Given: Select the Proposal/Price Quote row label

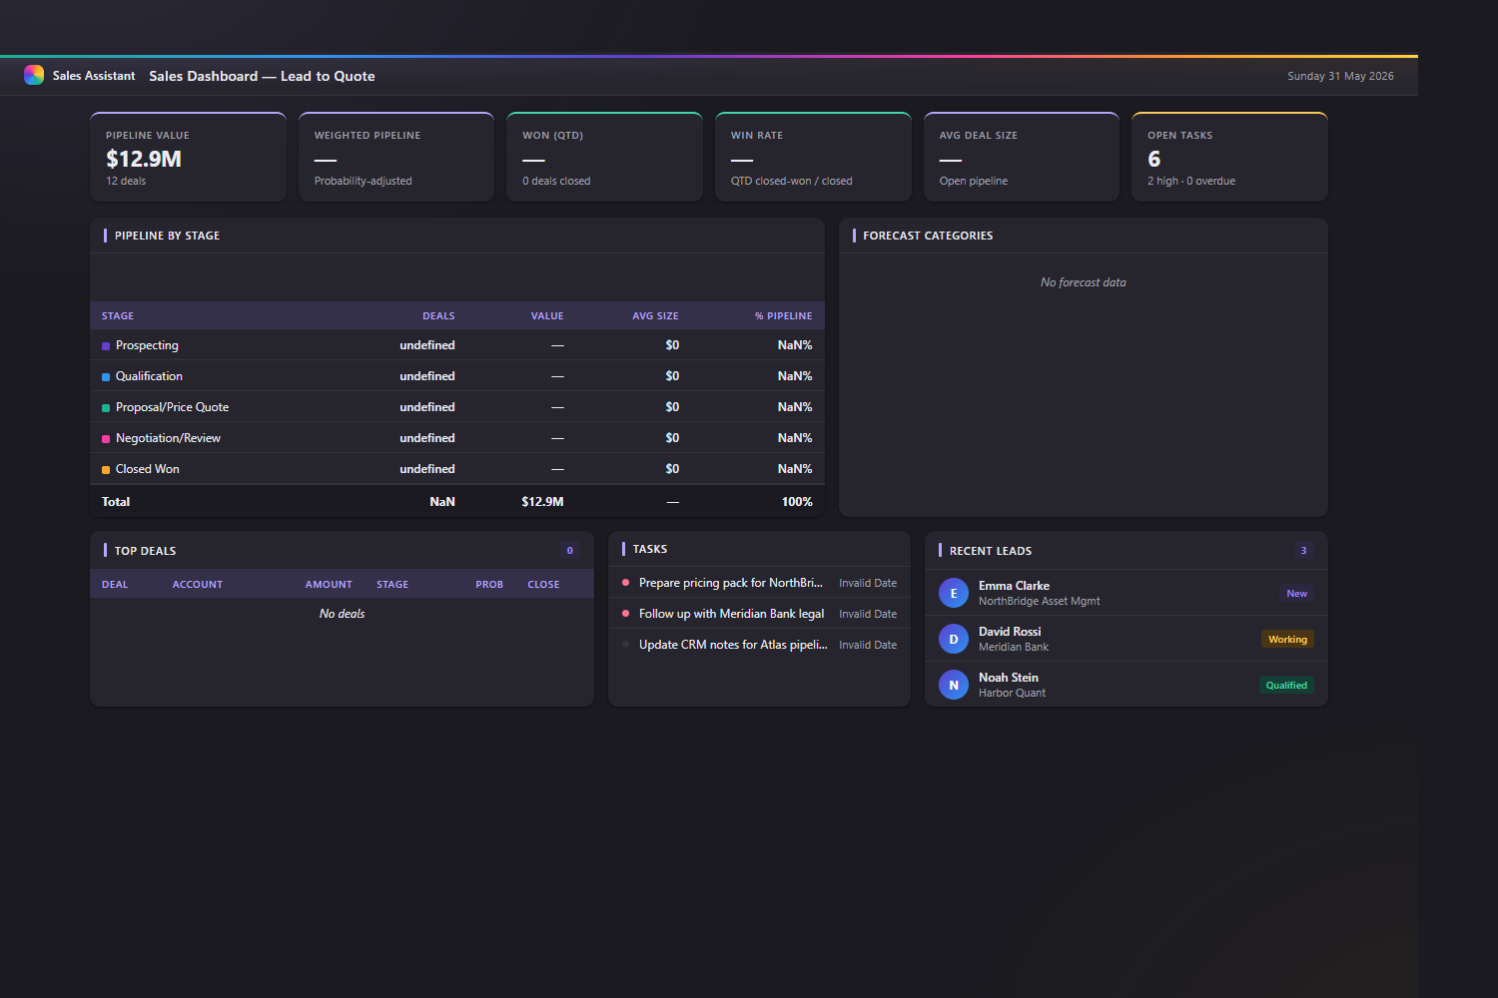Looking at the screenshot, I should click(172, 407).
